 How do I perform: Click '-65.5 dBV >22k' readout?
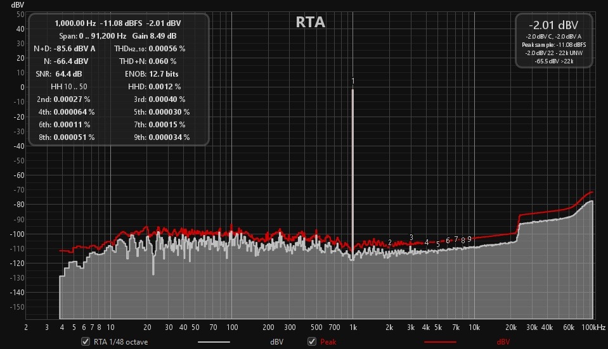[553, 61]
